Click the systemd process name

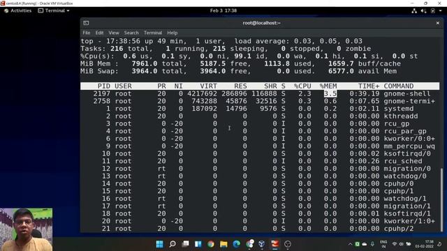coord(399,109)
